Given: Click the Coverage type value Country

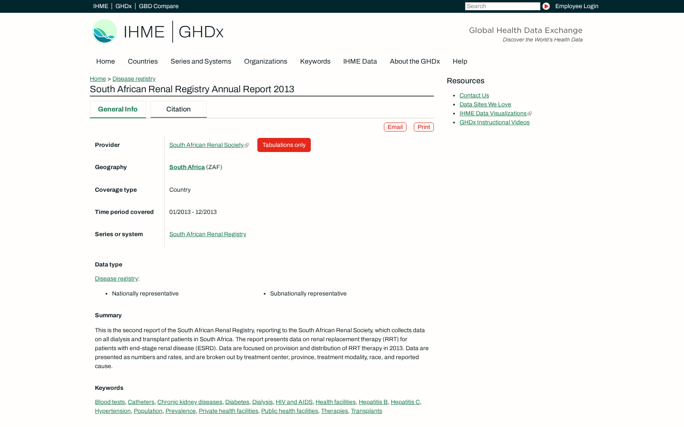Looking at the screenshot, I should 180,190.
